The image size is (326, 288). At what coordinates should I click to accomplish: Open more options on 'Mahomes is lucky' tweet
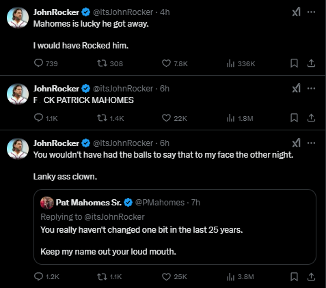click(311, 12)
